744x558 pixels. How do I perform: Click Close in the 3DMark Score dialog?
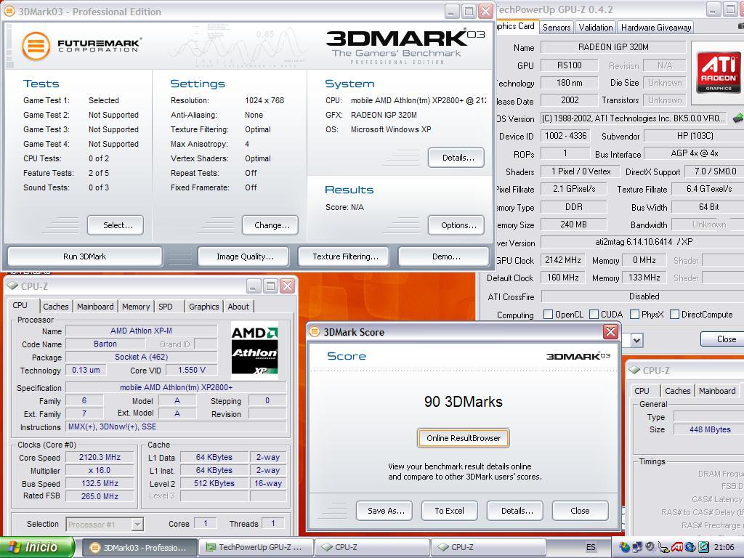[x=581, y=511]
